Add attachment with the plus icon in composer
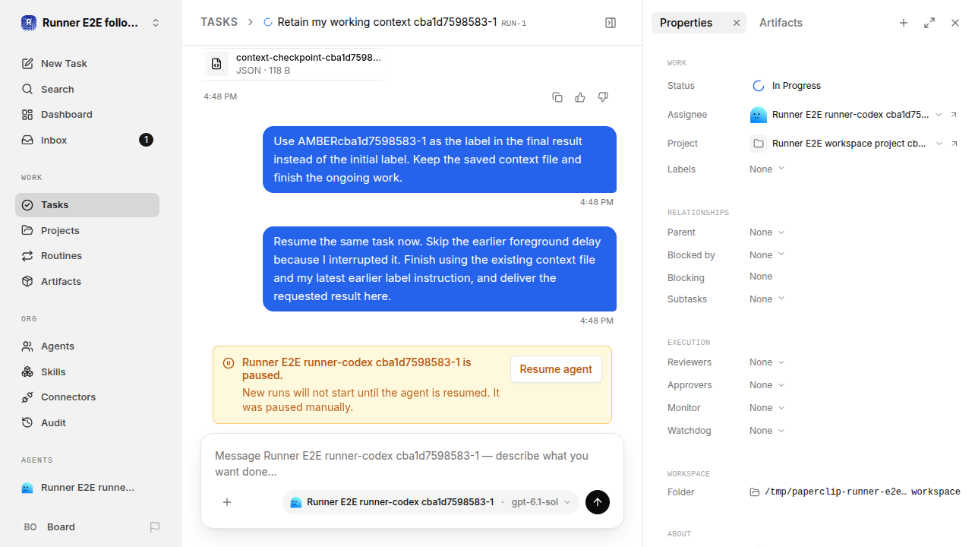Image resolution: width=972 pixels, height=547 pixels. 227,502
